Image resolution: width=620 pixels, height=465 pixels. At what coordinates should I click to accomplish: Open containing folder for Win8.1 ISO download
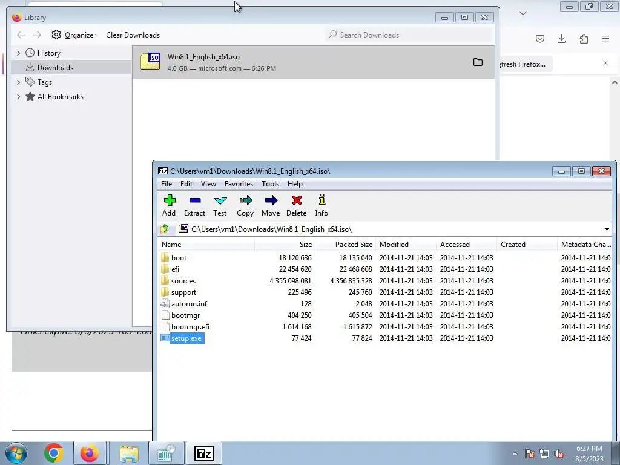(478, 62)
